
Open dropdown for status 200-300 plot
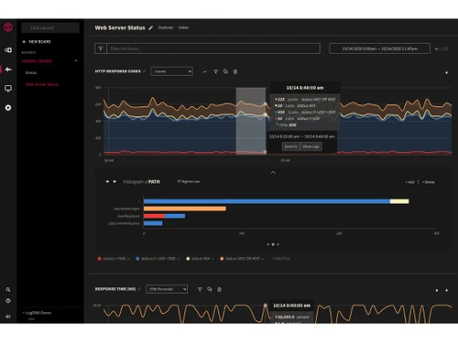(x=179, y=259)
